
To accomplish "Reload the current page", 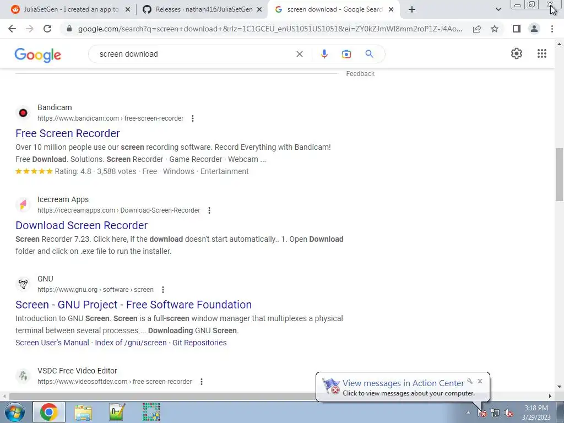I will coord(47,29).
